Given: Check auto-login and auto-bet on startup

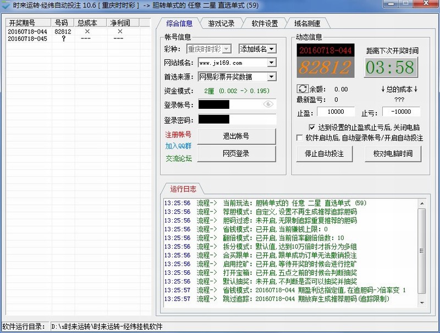Looking at the screenshot, I should tap(300, 138).
